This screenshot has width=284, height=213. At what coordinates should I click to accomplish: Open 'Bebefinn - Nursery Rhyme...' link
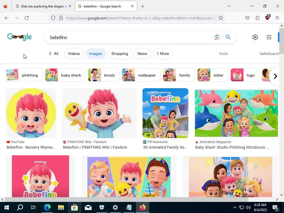31,147
